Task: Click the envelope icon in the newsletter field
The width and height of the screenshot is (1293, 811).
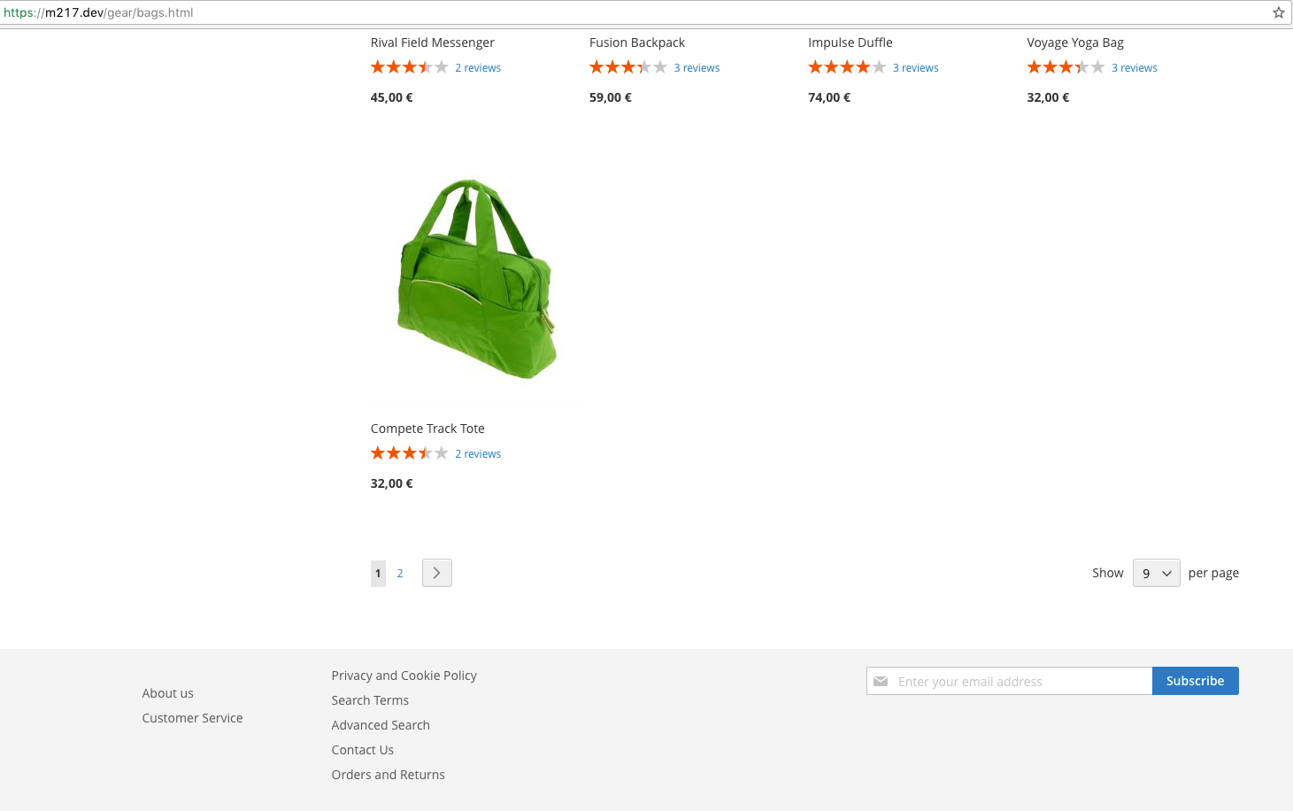Action: coord(881,681)
